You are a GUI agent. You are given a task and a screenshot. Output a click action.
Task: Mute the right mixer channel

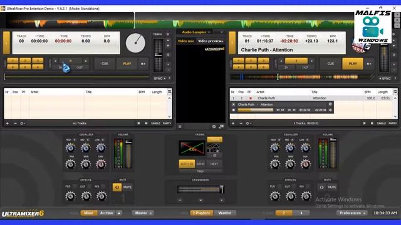tap(332, 187)
